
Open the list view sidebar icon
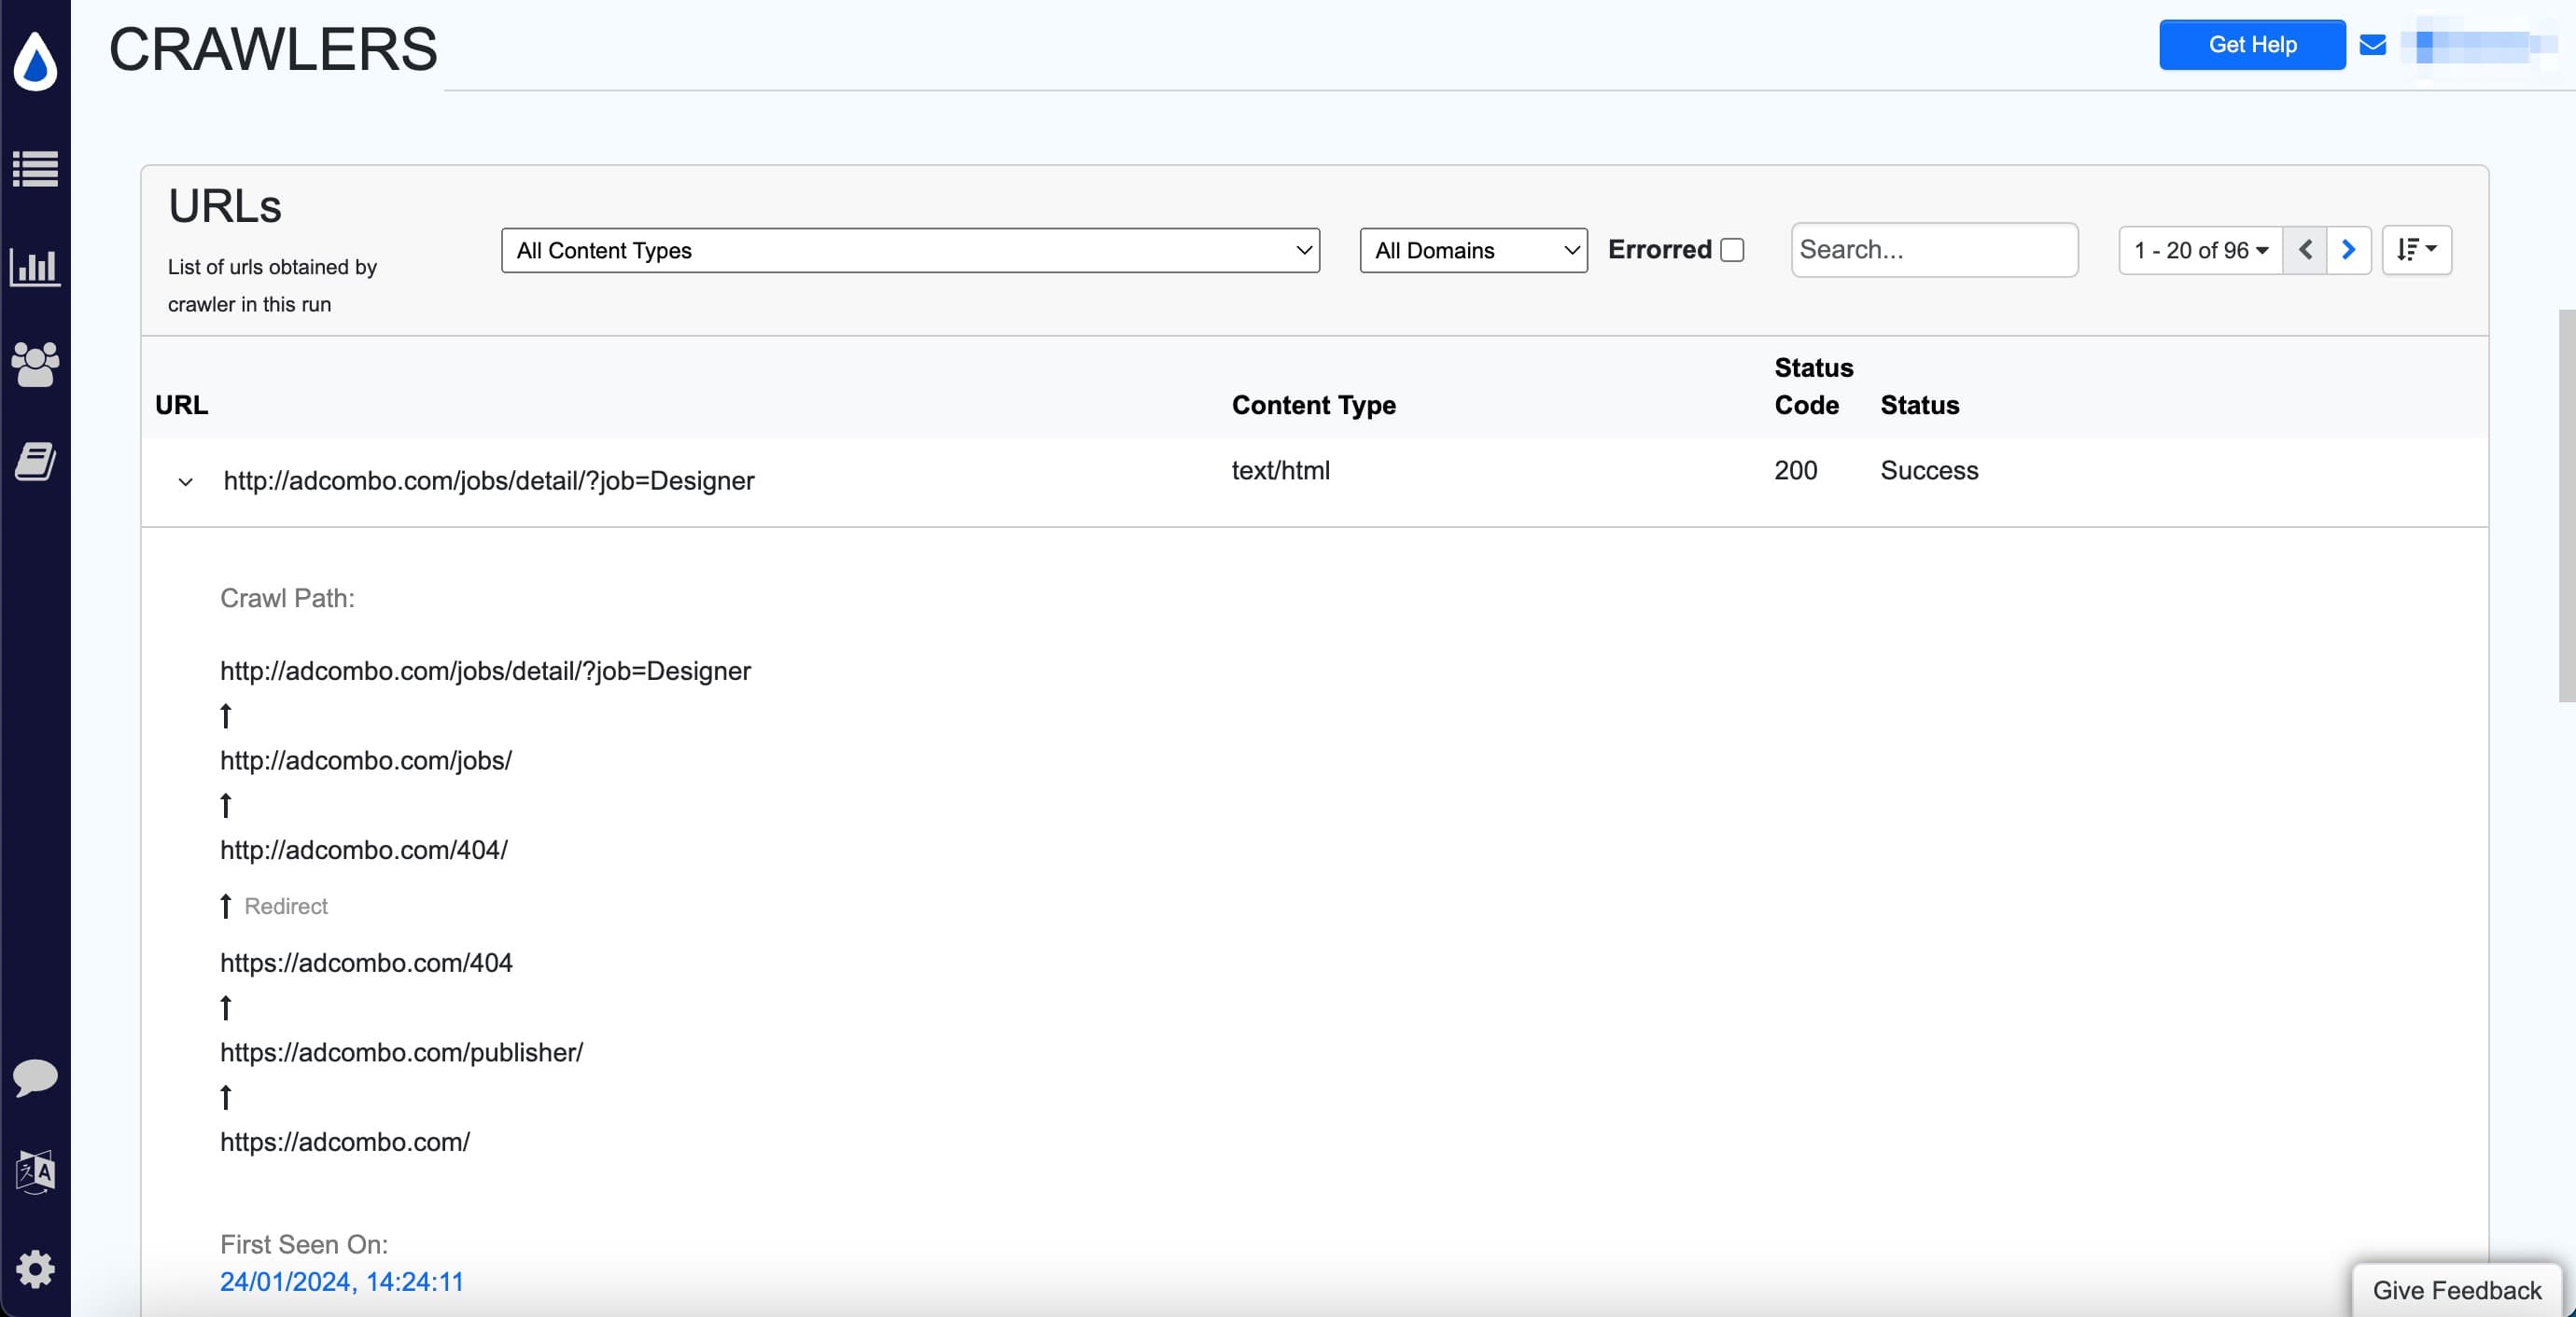click(x=35, y=169)
